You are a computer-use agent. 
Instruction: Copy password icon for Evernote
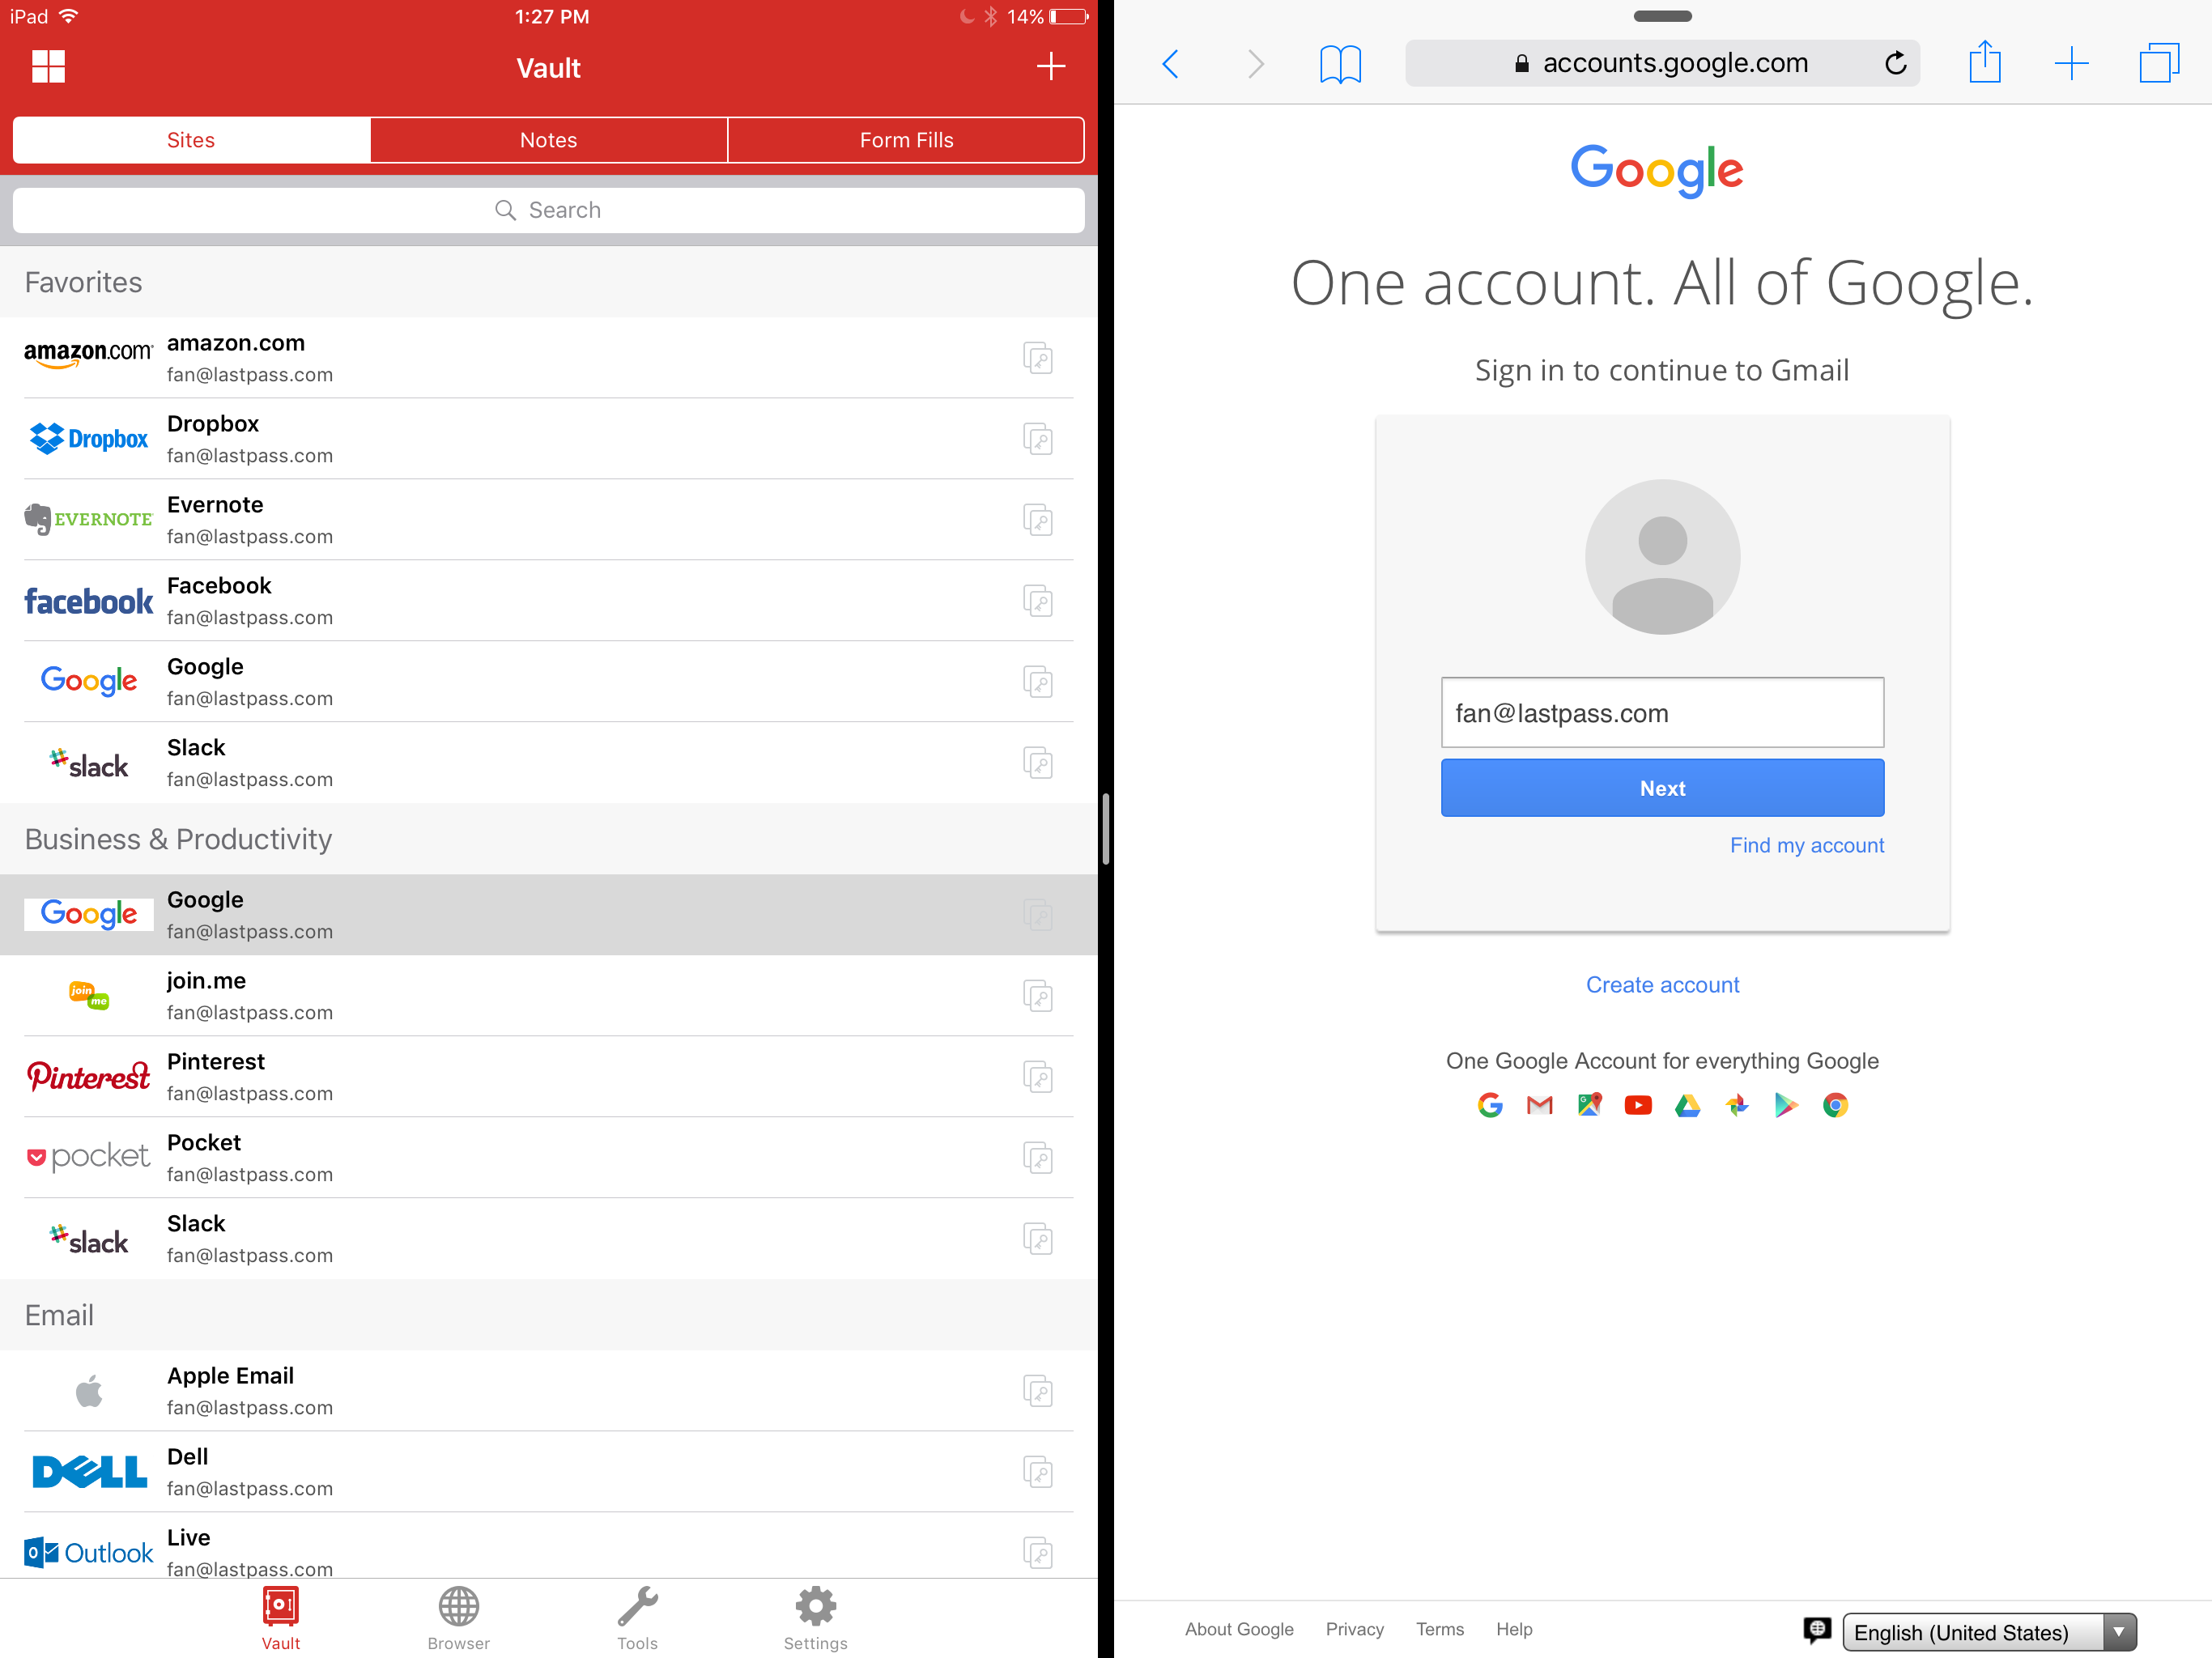(1038, 520)
